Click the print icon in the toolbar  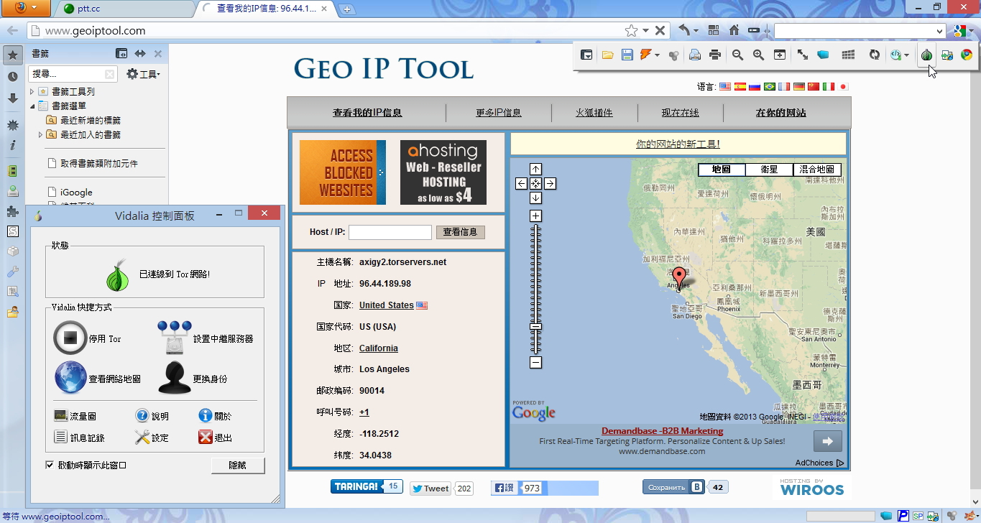(x=714, y=55)
